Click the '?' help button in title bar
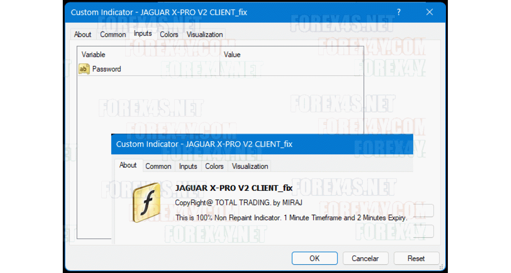The height and width of the screenshot is (273, 511). (x=399, y=12)
